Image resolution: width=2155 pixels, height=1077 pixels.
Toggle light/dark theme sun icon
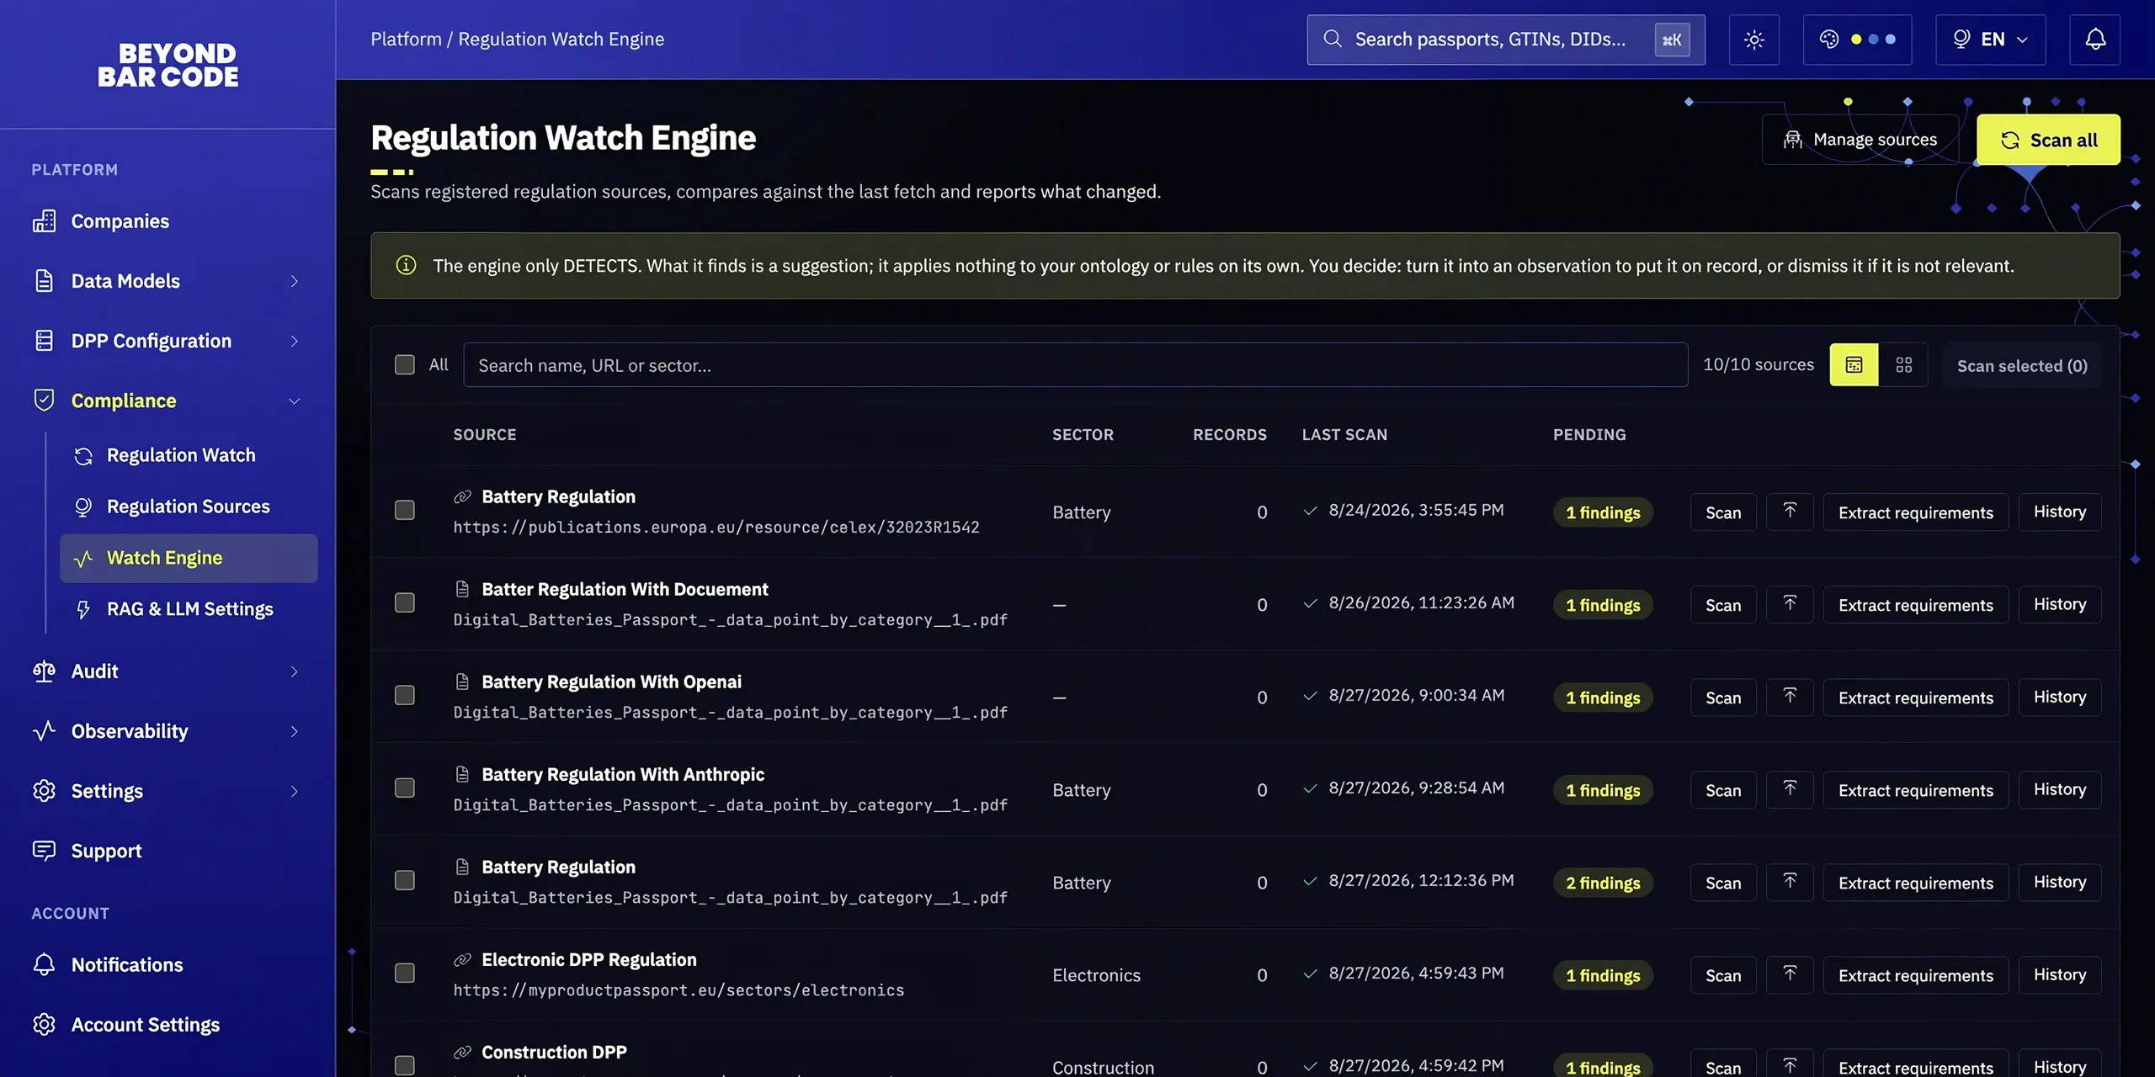point(1753,40)
